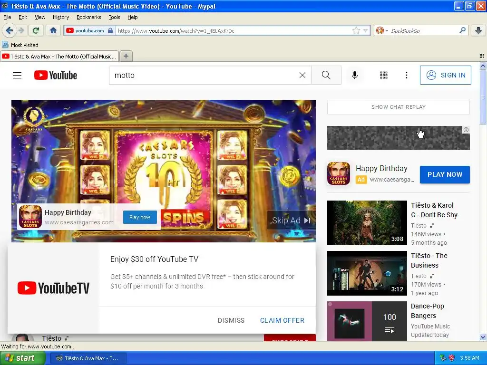Open Tiësto & Karol G Don't Be Shy thumbnail
The width and height of the screenshot is (487, 365).
tap(367, 223)
